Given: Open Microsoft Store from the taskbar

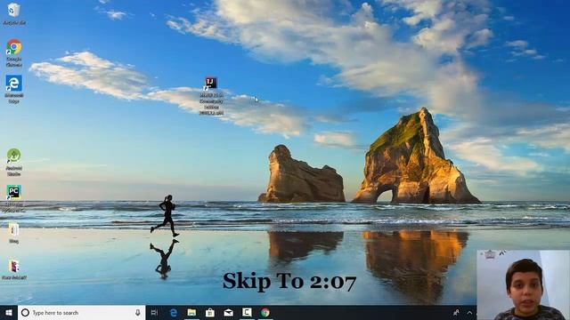Looking at the screenshot, I should [x=210, y=312].
